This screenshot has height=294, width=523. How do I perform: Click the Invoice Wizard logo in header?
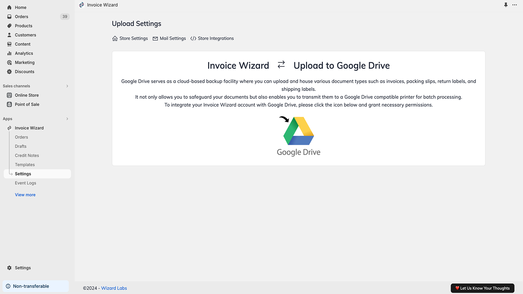coord(81,5)
